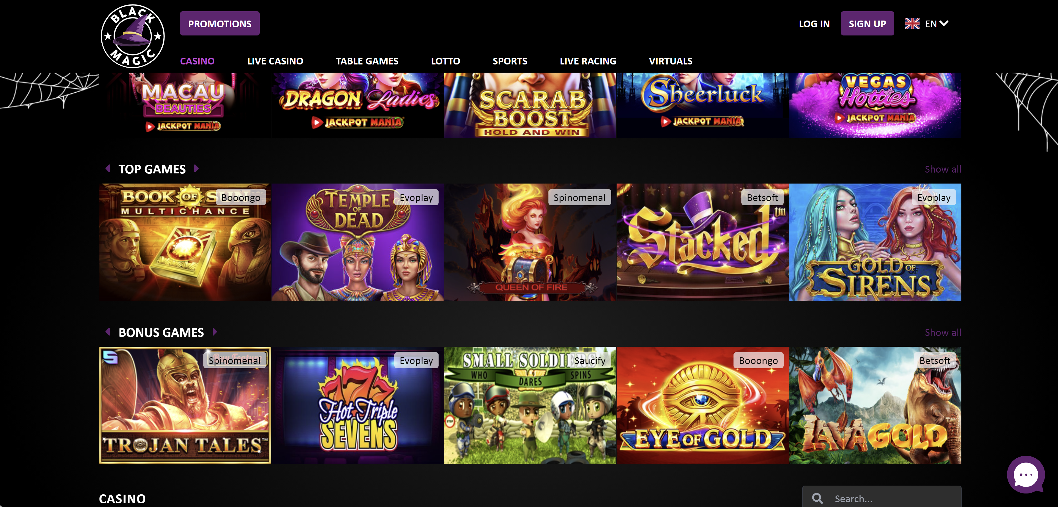Launch the Scarab Boost game banner
The image size is (1058, 507).
click(530, 105)
